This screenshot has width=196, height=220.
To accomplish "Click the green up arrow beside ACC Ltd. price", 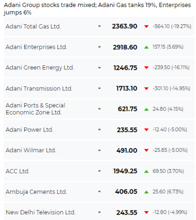I will tap(146, 171).
